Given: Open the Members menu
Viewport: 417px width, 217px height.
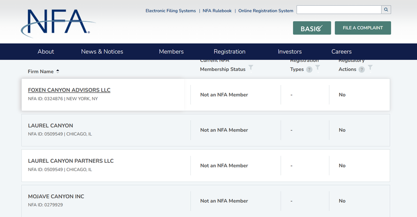Looking at the screenshot, I should (171, 52).
